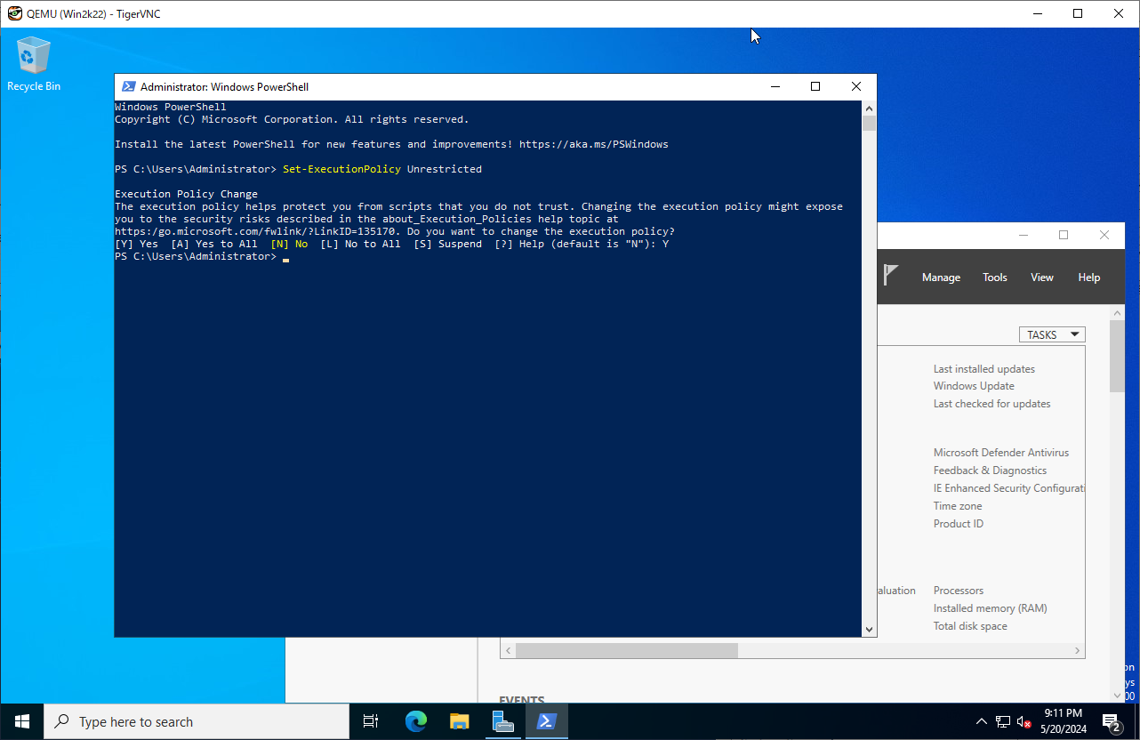Click the taskbar search box

196,721
